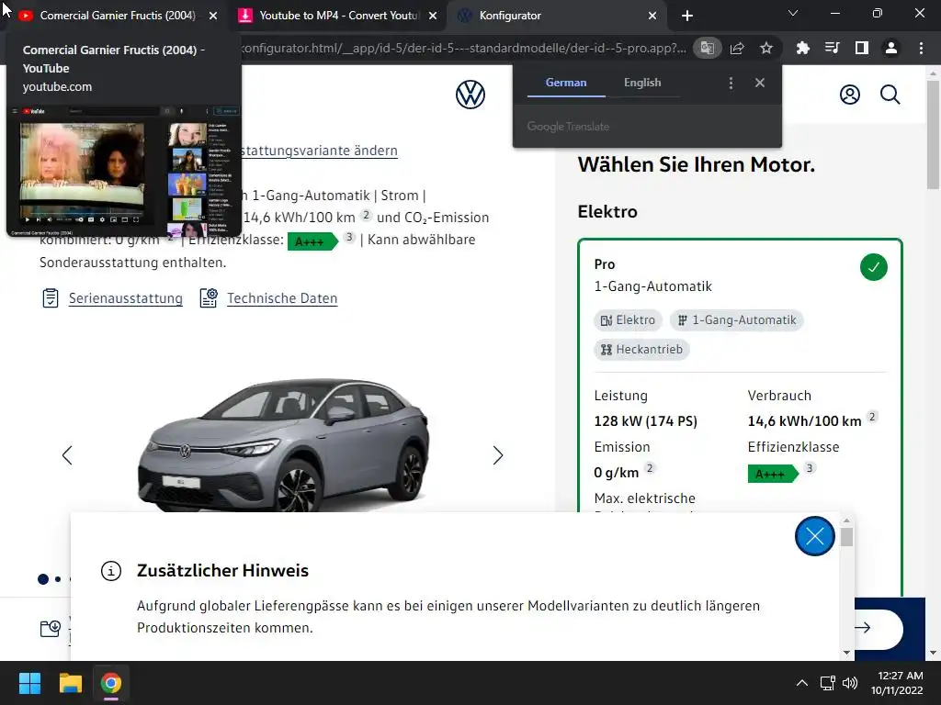Open network settings from the tray
Image resolution: width=941 pixels, height=705 pixels.
pyautogui.click(x=828, y=683)
